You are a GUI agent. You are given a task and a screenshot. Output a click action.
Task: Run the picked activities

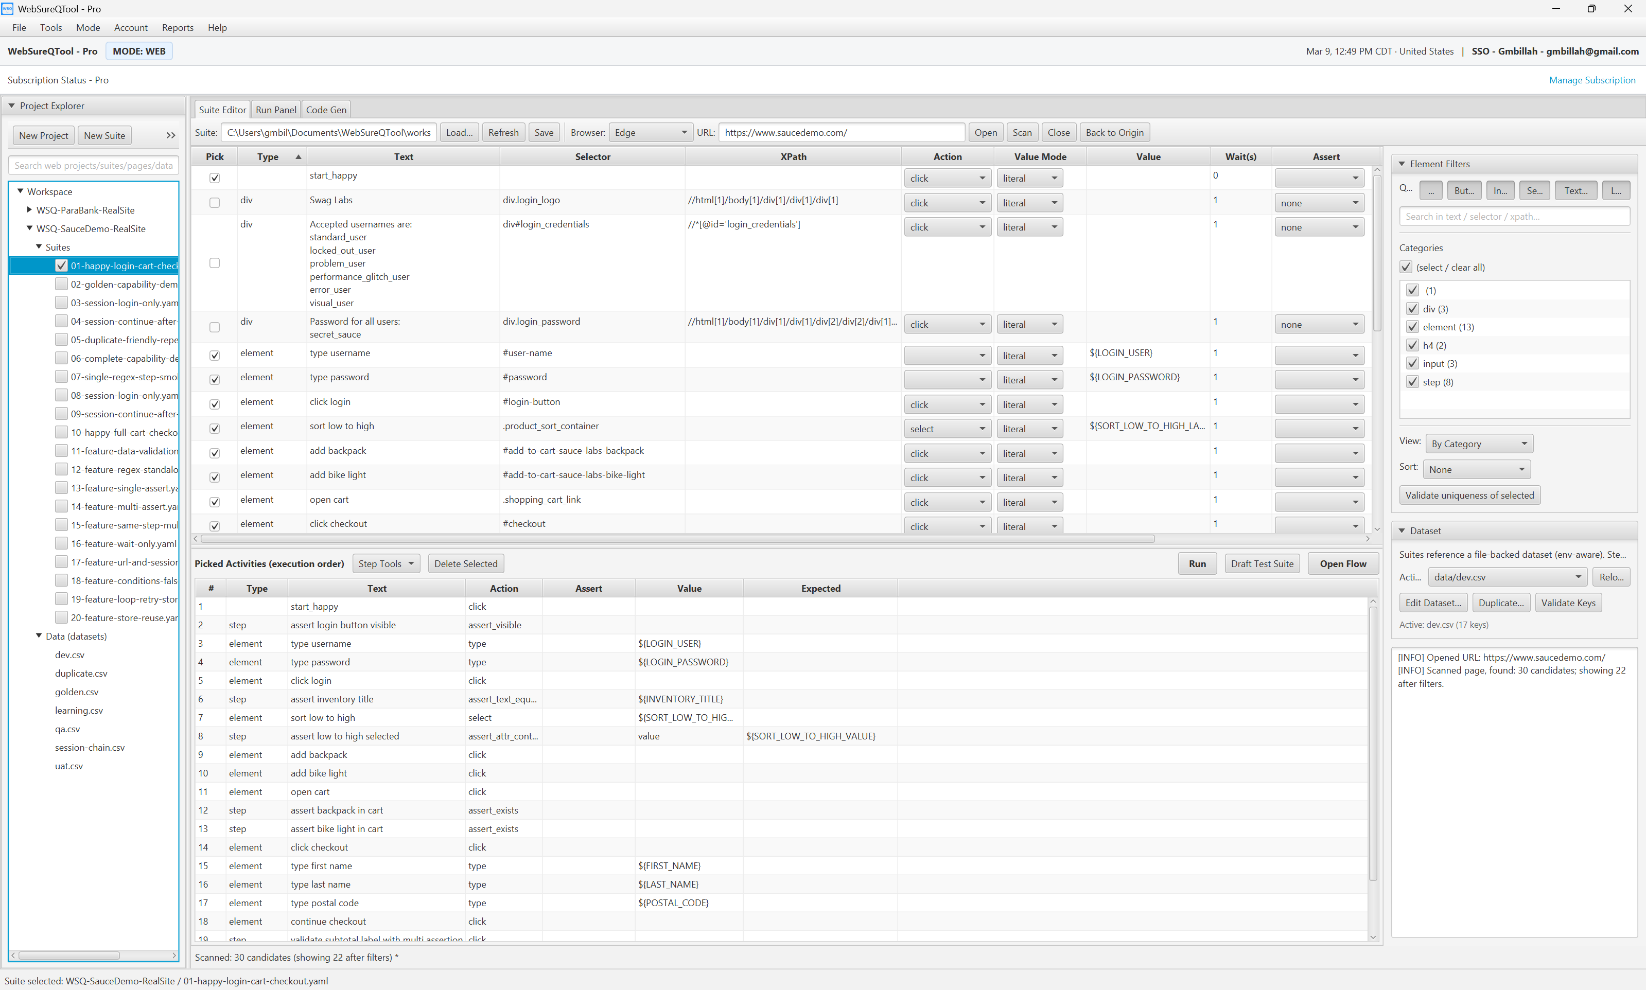point(1197,564)
